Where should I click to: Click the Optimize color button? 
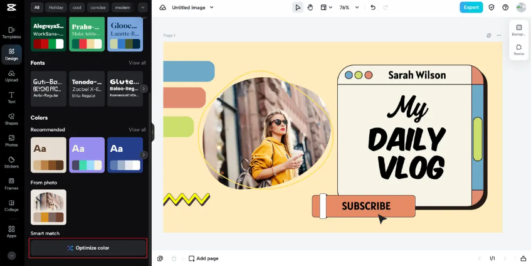click(88, 248)
